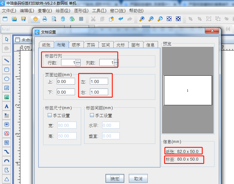Enable manual setting for label spacing

pyautogui.click(x=92, y=116)
